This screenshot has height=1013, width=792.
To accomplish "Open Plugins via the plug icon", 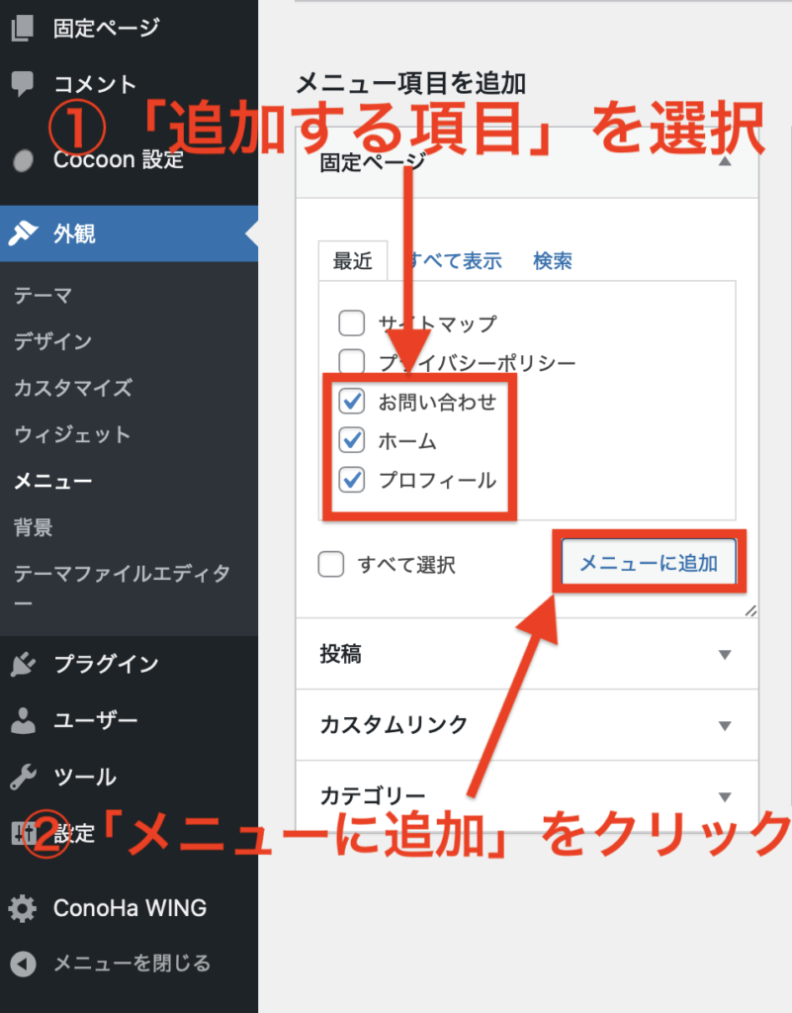I will (23, 665).
